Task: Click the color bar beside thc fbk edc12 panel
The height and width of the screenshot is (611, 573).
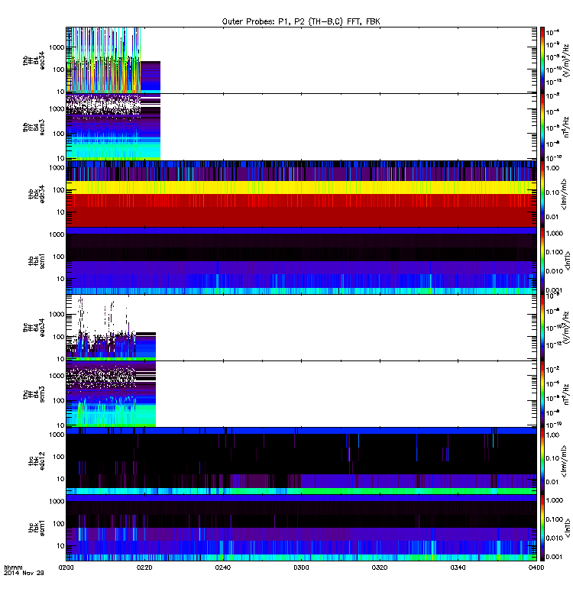Action: 542,461
